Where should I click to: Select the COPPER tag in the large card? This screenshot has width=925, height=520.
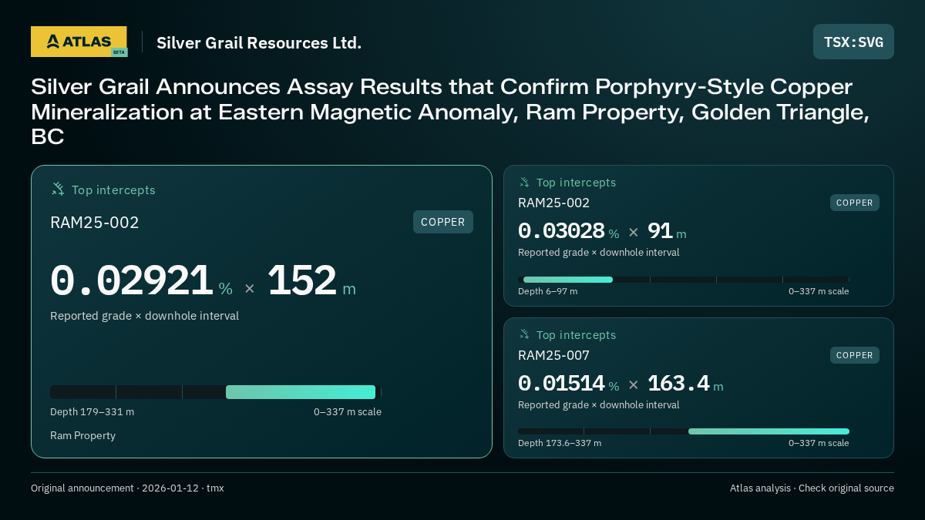(443, 222)
